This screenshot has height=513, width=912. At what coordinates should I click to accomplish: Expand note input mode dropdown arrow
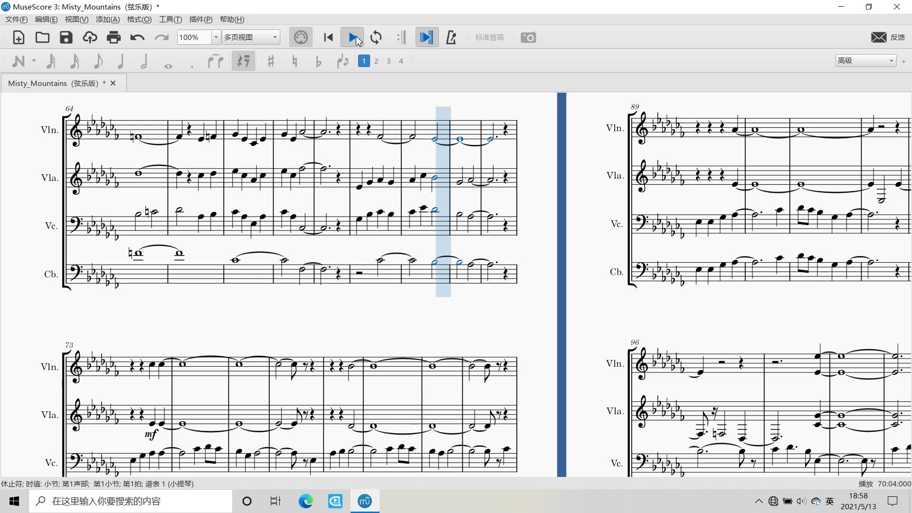(34, 61)
